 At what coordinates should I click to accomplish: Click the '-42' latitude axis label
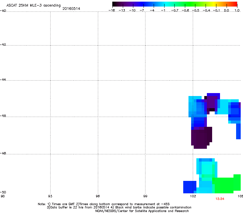(3, 44)
